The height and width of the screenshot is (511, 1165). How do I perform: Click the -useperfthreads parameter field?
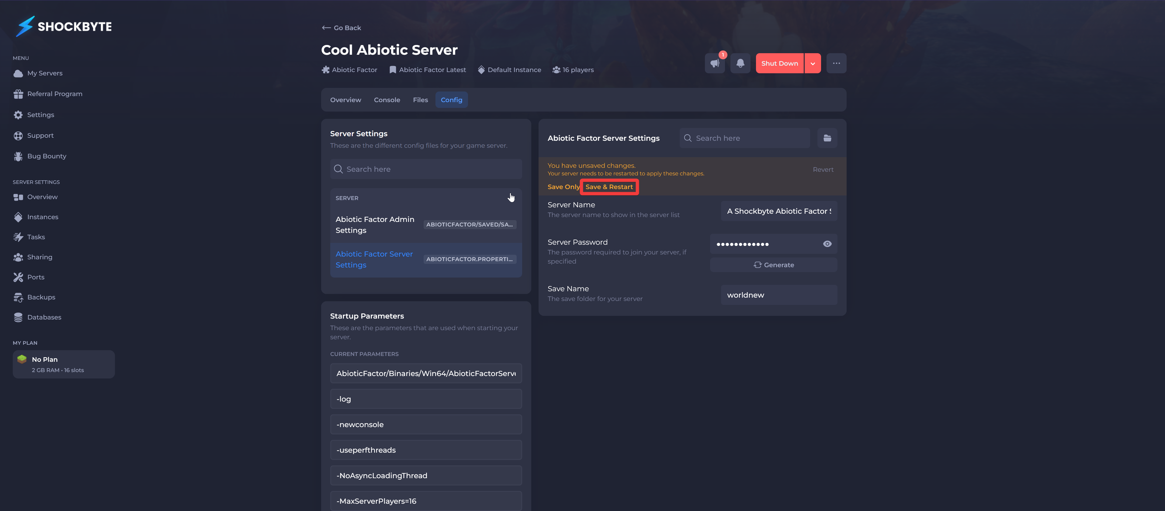tap(426, 450)
